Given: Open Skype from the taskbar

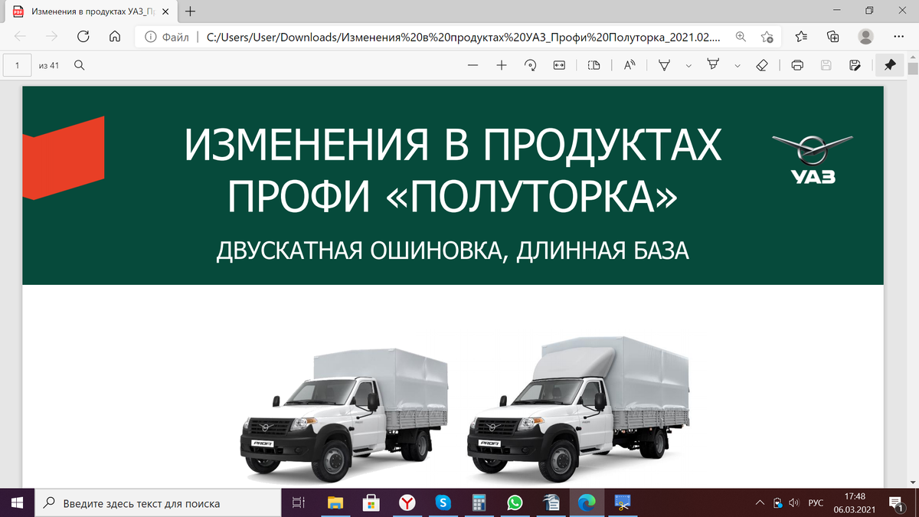Looking at the screenshot, I should pos(443,502).
